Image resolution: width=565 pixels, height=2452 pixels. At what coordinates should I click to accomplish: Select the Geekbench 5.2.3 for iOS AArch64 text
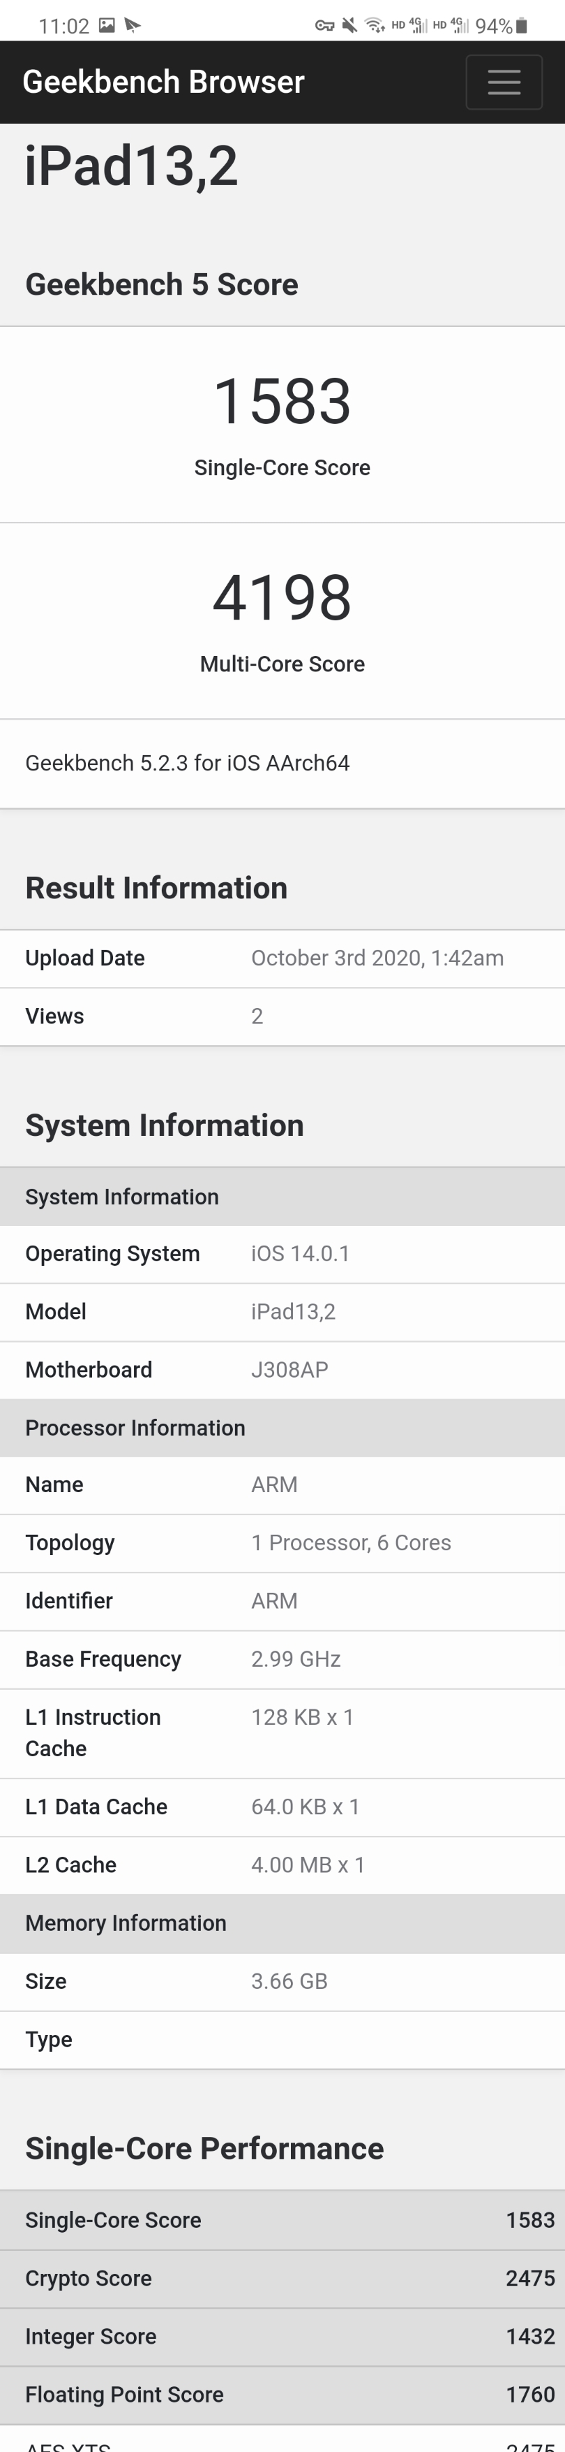188,764
